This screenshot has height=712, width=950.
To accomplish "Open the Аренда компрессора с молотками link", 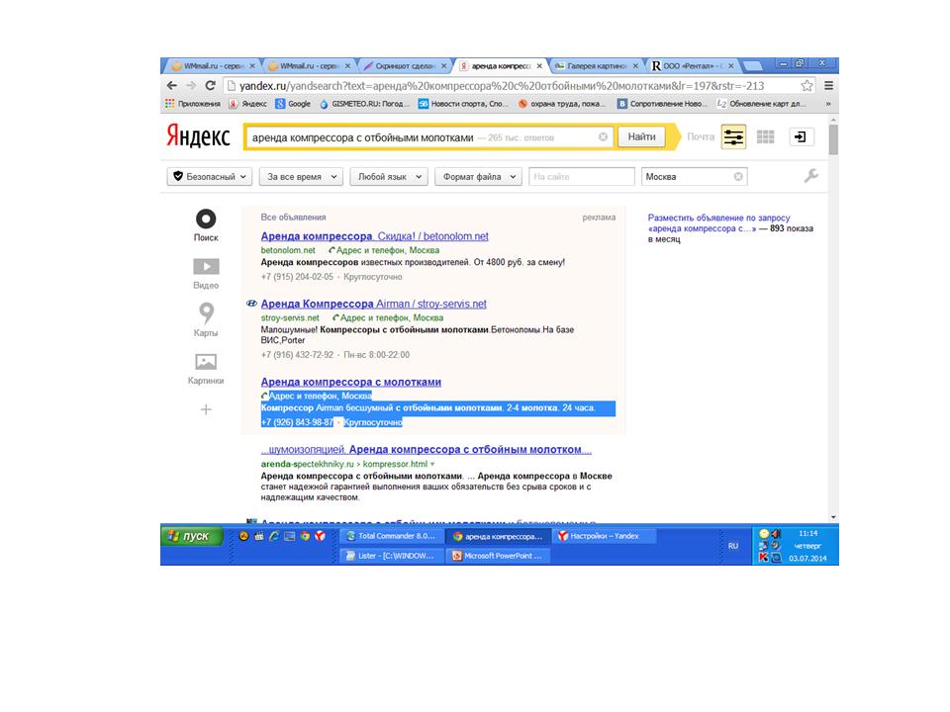I will coord(350,382).
